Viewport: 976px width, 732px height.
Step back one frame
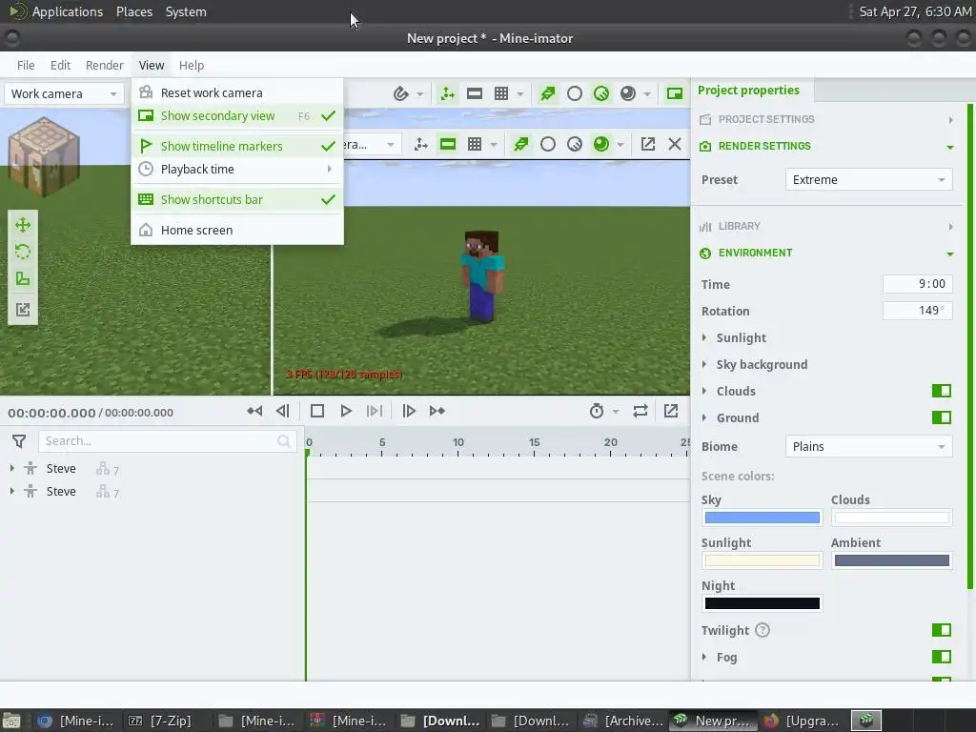pos(282,411)
